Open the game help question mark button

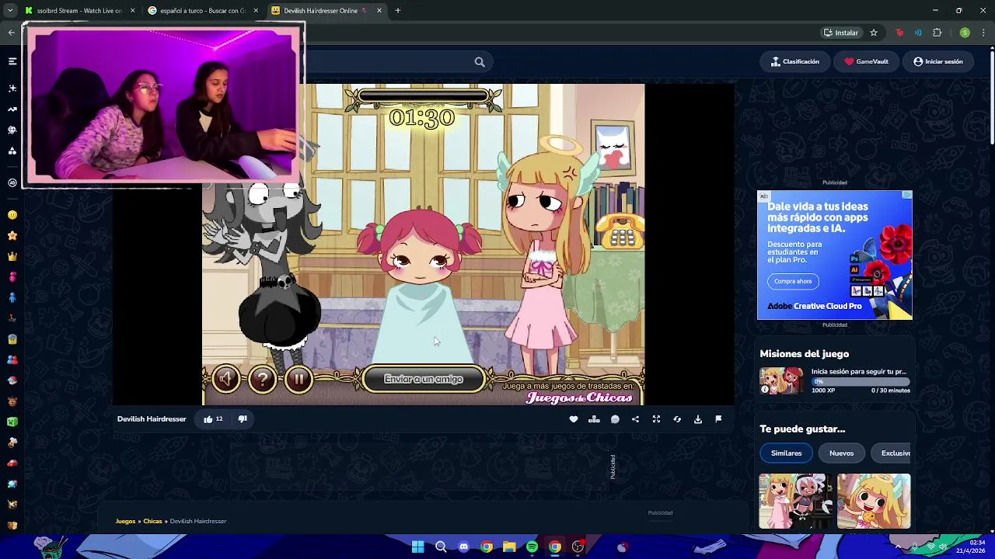tap(263, 379)
